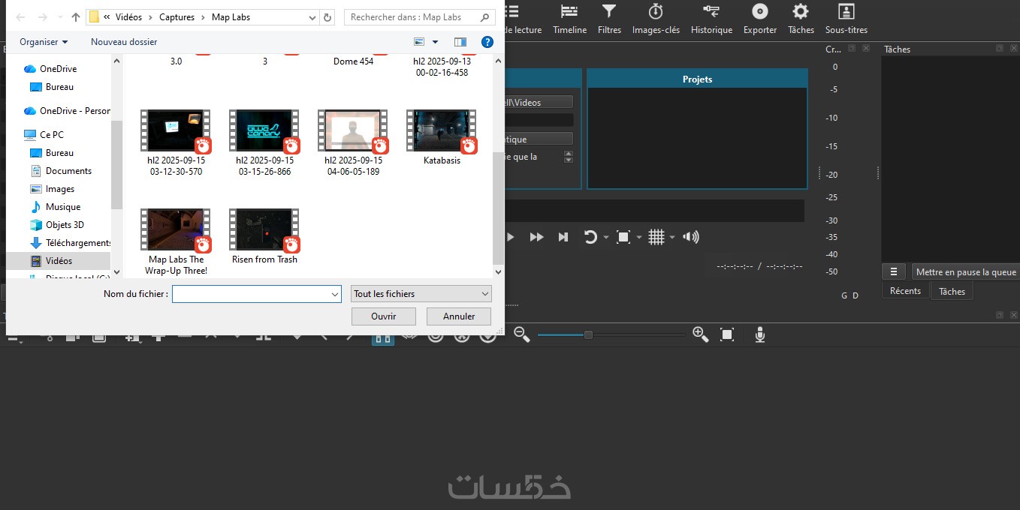Image resolution: width=1020 pixels, height=510 pixels.
Task: Open the Exporter panel
Action: click(x=760, y=19)
